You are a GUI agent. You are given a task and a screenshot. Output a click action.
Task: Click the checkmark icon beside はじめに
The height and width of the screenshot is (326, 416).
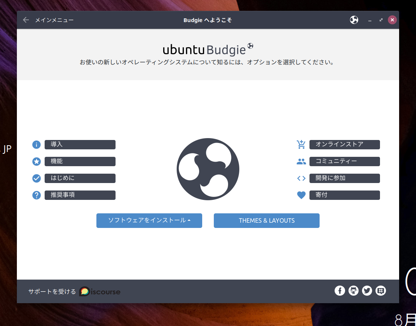(x=36, y=179)
